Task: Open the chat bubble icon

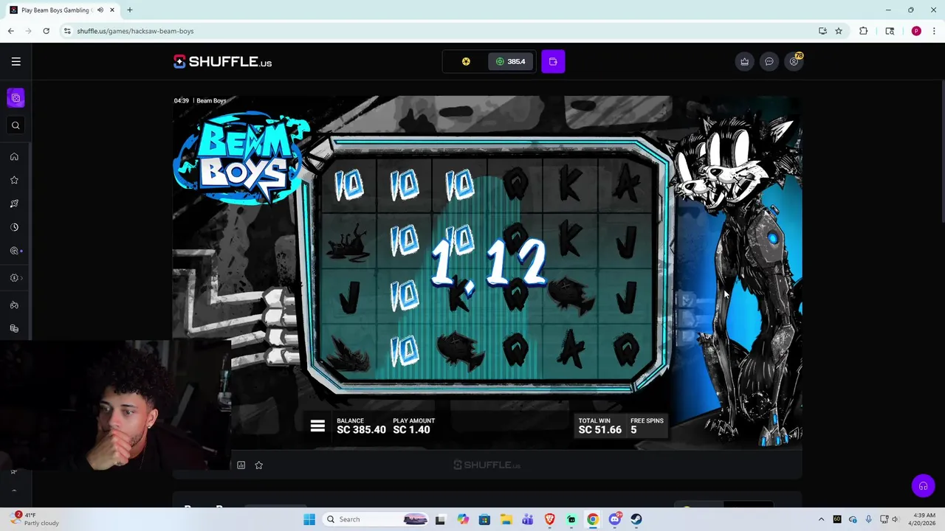Action: 769,61
